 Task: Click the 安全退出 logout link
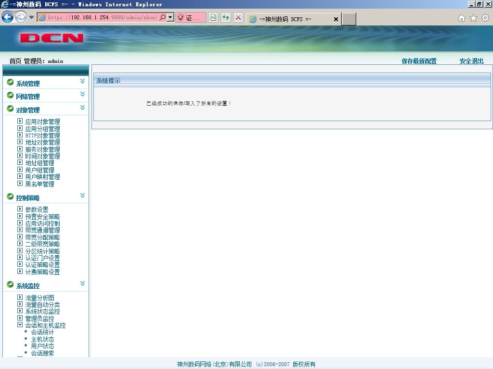[x=471, y=61]
